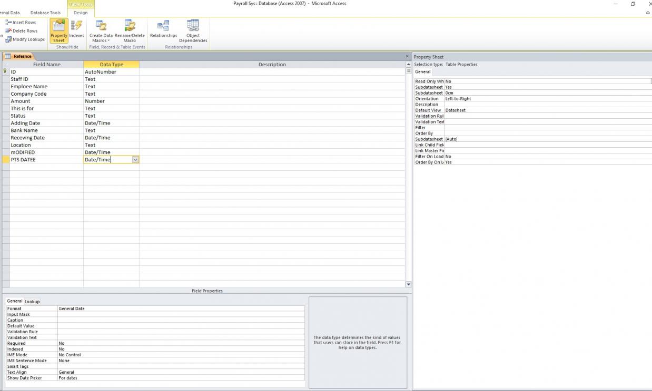Image resolution: width=652 pixels, height=391 pixels.
Task: Select the PTS DATEE field name
Action: [x=46, y=160]
